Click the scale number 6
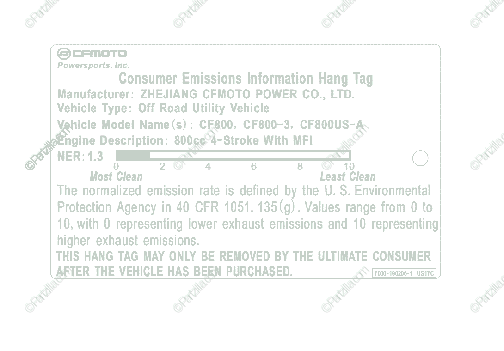The image size is (504, 351). (x=253, y=166)
